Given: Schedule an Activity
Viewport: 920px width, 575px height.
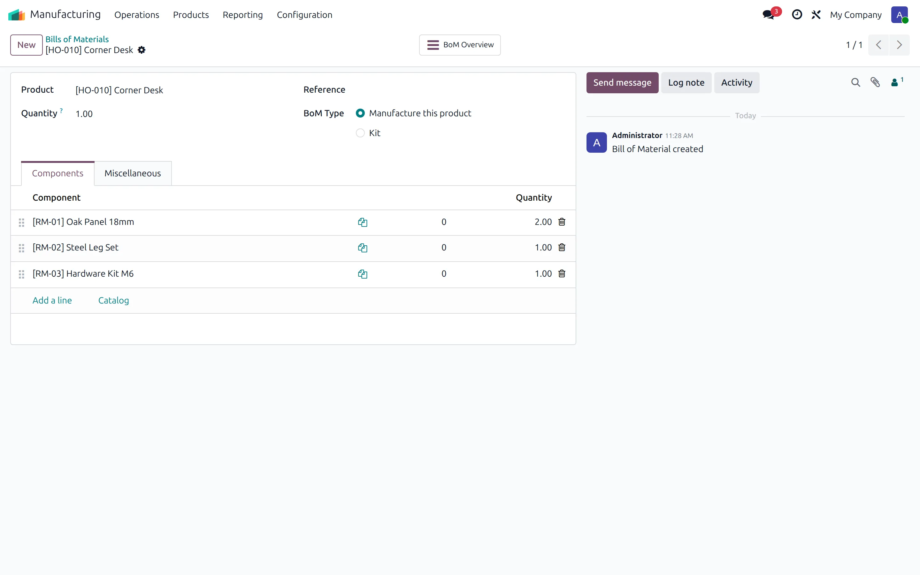Looking at the screenshot, I should (736, 82).
